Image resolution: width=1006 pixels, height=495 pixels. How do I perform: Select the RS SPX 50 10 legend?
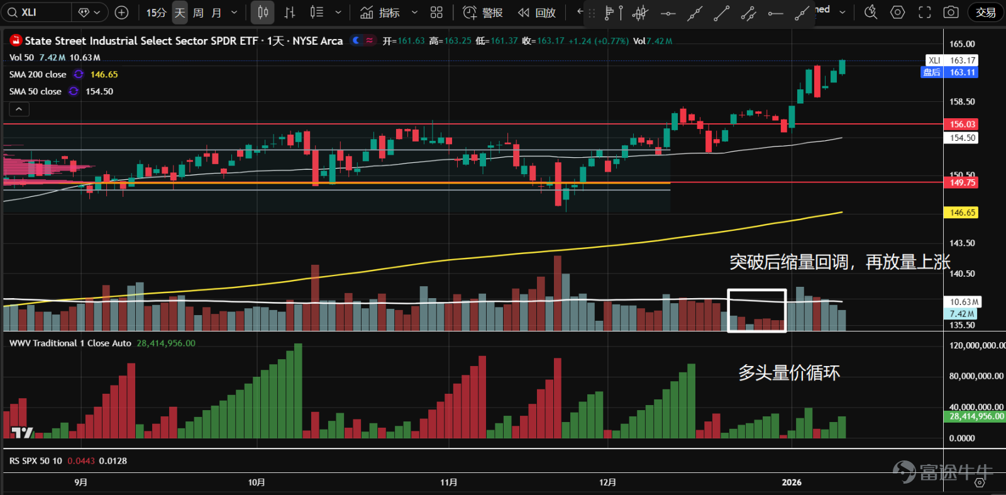[x=36, y=461]
